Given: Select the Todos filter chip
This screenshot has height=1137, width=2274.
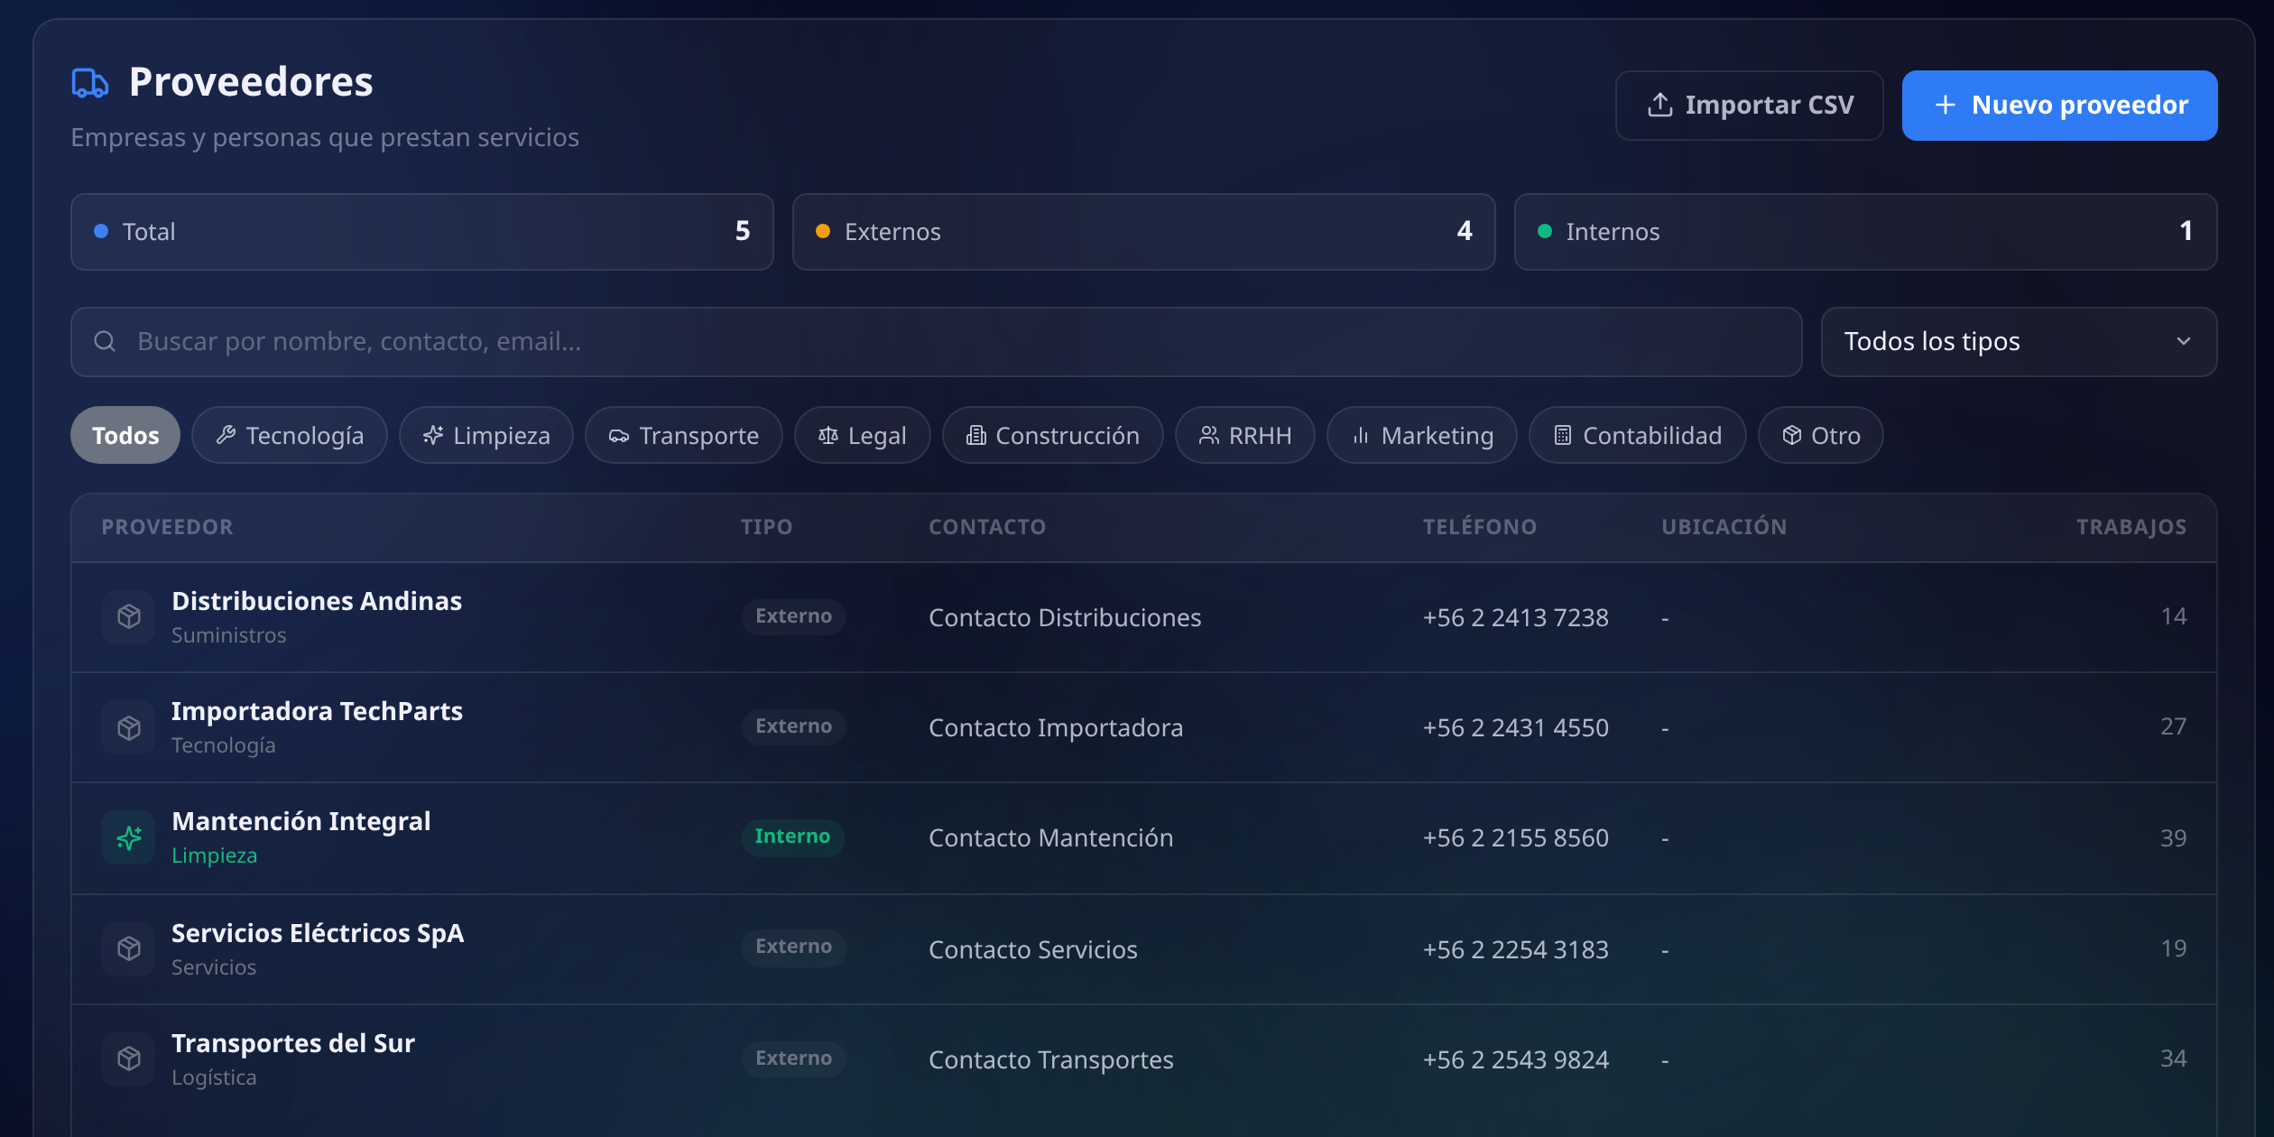Looking at the screenshot, I should 125,435.
